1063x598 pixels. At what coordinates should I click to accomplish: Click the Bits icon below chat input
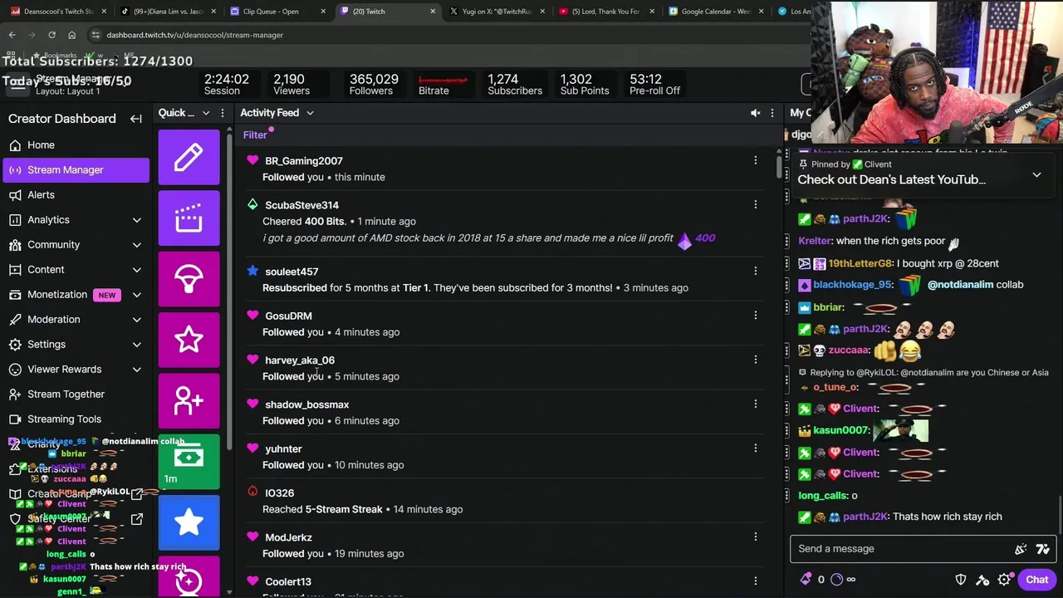806,580
